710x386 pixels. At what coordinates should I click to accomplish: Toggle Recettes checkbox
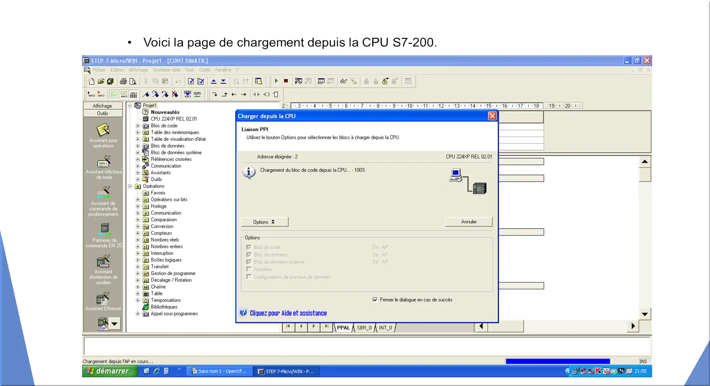click(249, 269)
